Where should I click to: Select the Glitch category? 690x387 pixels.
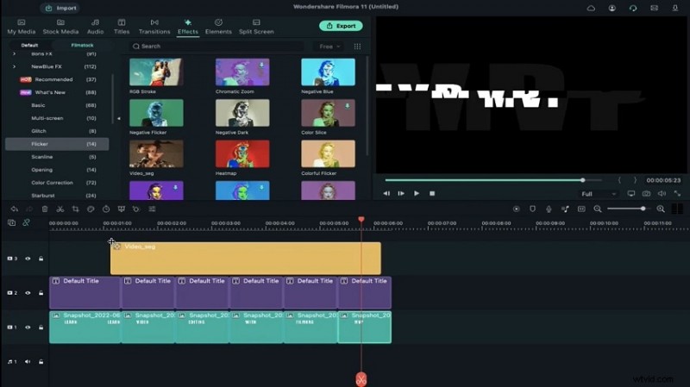point(57,131)
